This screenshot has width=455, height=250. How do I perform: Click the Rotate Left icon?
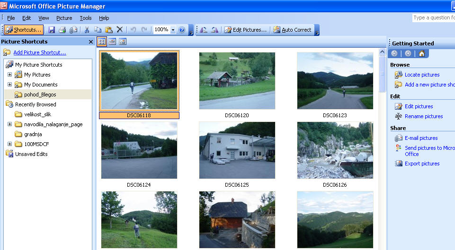coord(204,30)
